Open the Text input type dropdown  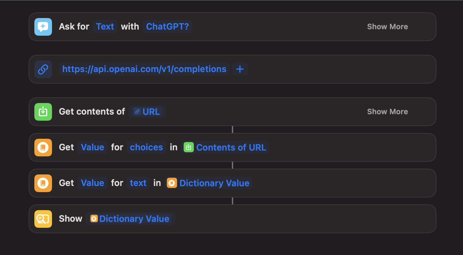[x=105, y=27]
